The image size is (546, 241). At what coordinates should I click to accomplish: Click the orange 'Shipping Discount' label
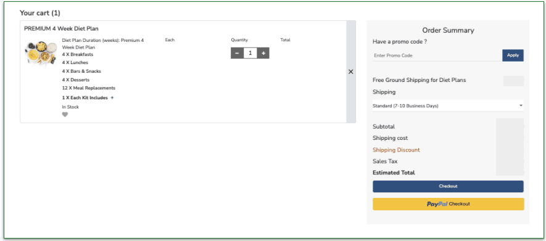coord(396,150)
